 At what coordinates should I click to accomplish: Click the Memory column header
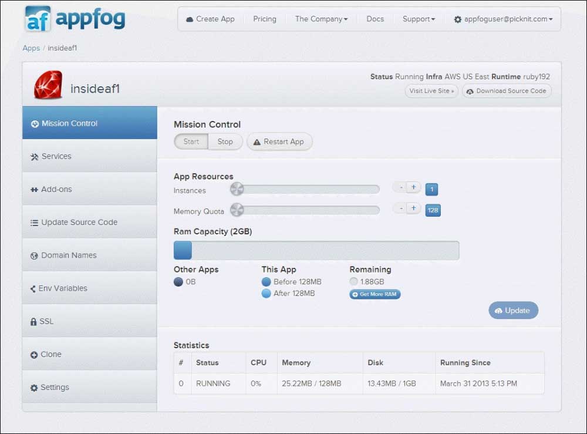point(320,362)
